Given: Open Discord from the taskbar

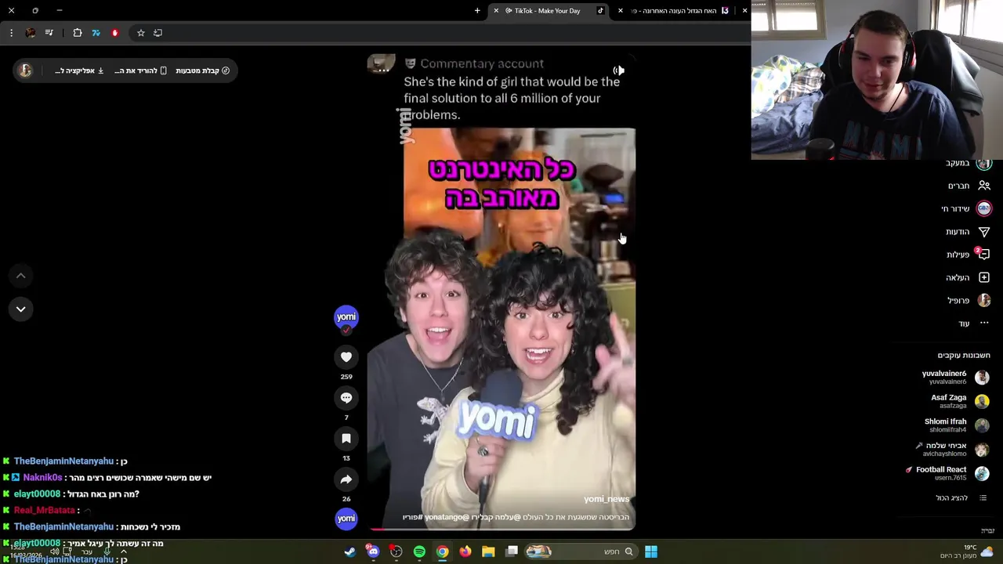Looking at the screenshot, I should (x=373, y=551).
